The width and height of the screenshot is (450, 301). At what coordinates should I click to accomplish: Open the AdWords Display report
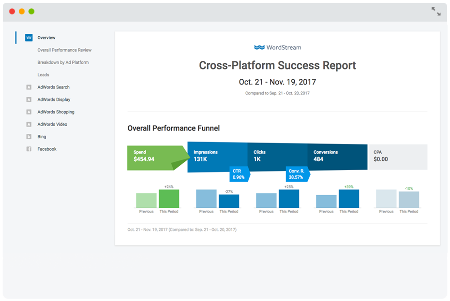point(54,100)
